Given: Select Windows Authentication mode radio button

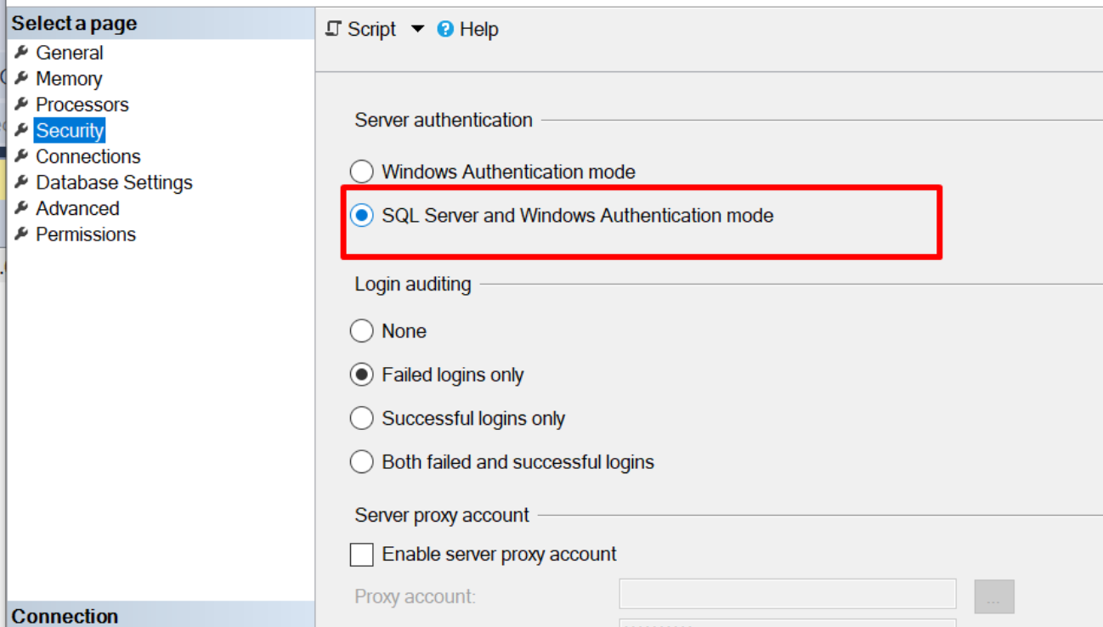Looking at the screenshot, I should click(362, 172).
